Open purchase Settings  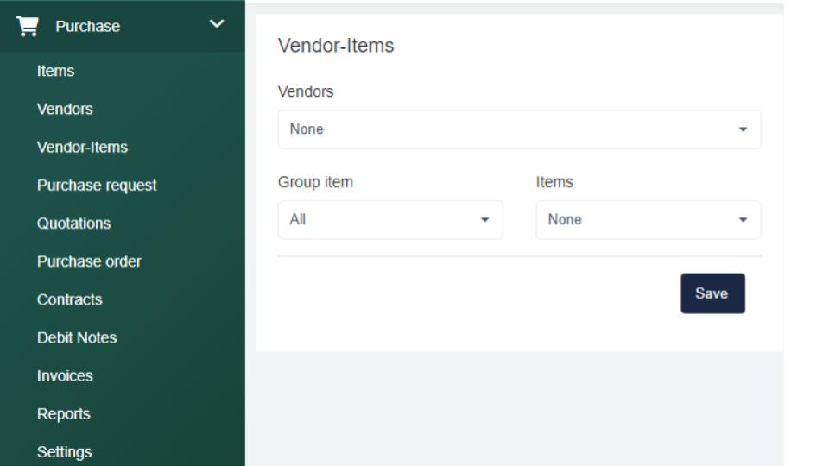64,451
